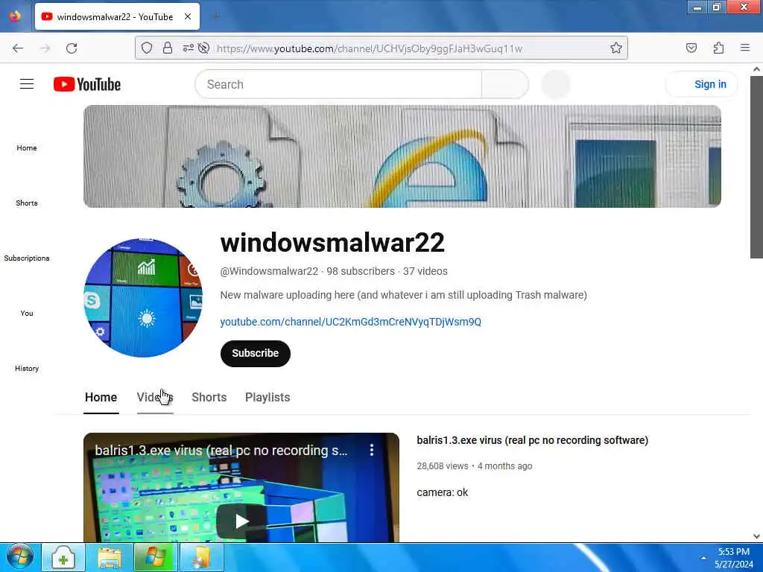Image resolution: width=763 pixels, height=572 pixels.
Task: Open the taskbar app with green plus icon
Action: [63, 557]
